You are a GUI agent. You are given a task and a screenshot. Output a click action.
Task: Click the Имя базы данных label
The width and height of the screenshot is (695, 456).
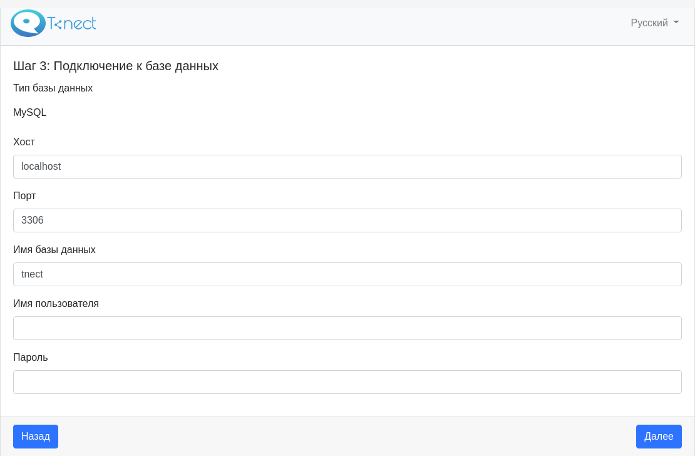click(54, 250)
